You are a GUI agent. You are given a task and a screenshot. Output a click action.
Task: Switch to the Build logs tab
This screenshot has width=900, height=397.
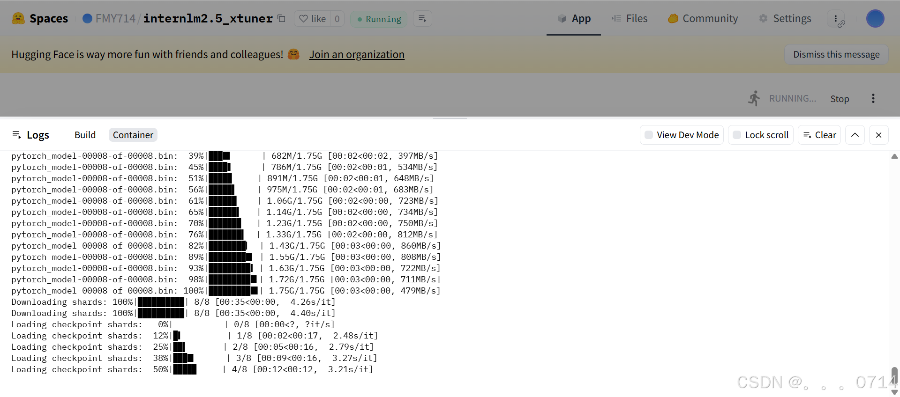point(85,135)
